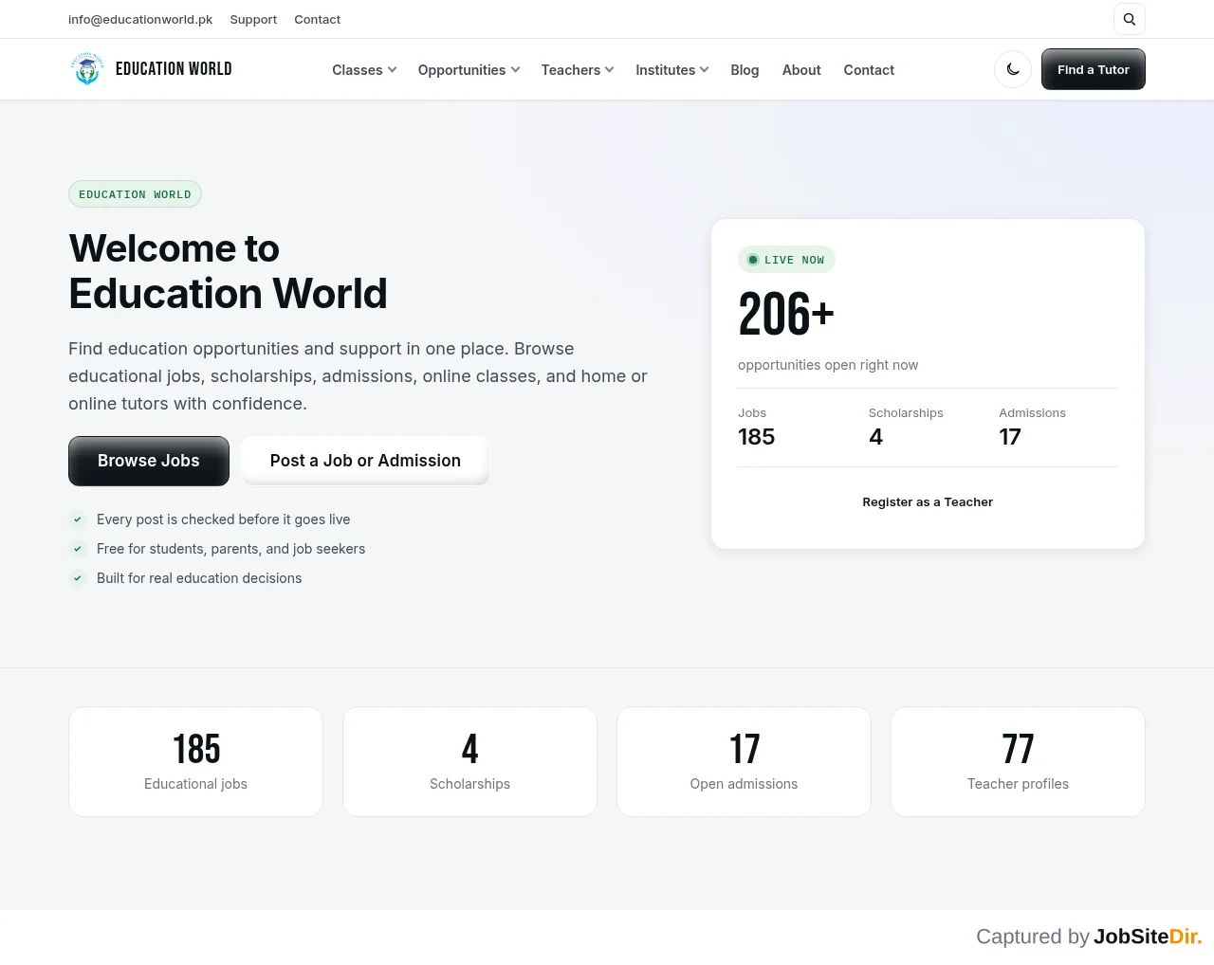The width and height of the screenshot is (1214, 965).
Task: Expand the Teachers dropdown menu
Action: click(578, 70)
